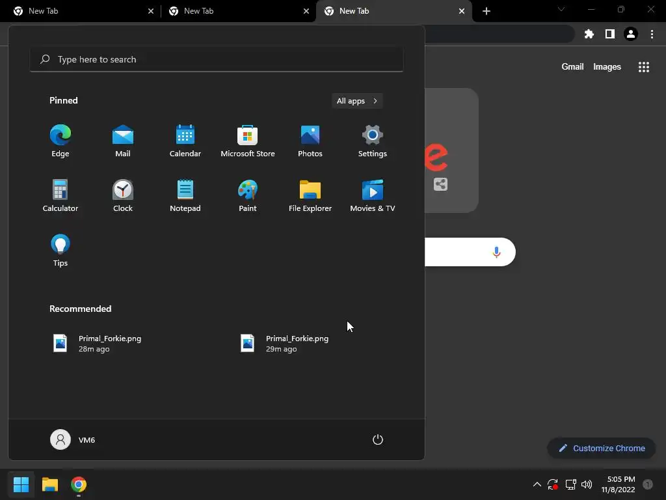This screenshot has height=500, width=666.
Task: Open the Images link
Action: (x=607, y=67)
